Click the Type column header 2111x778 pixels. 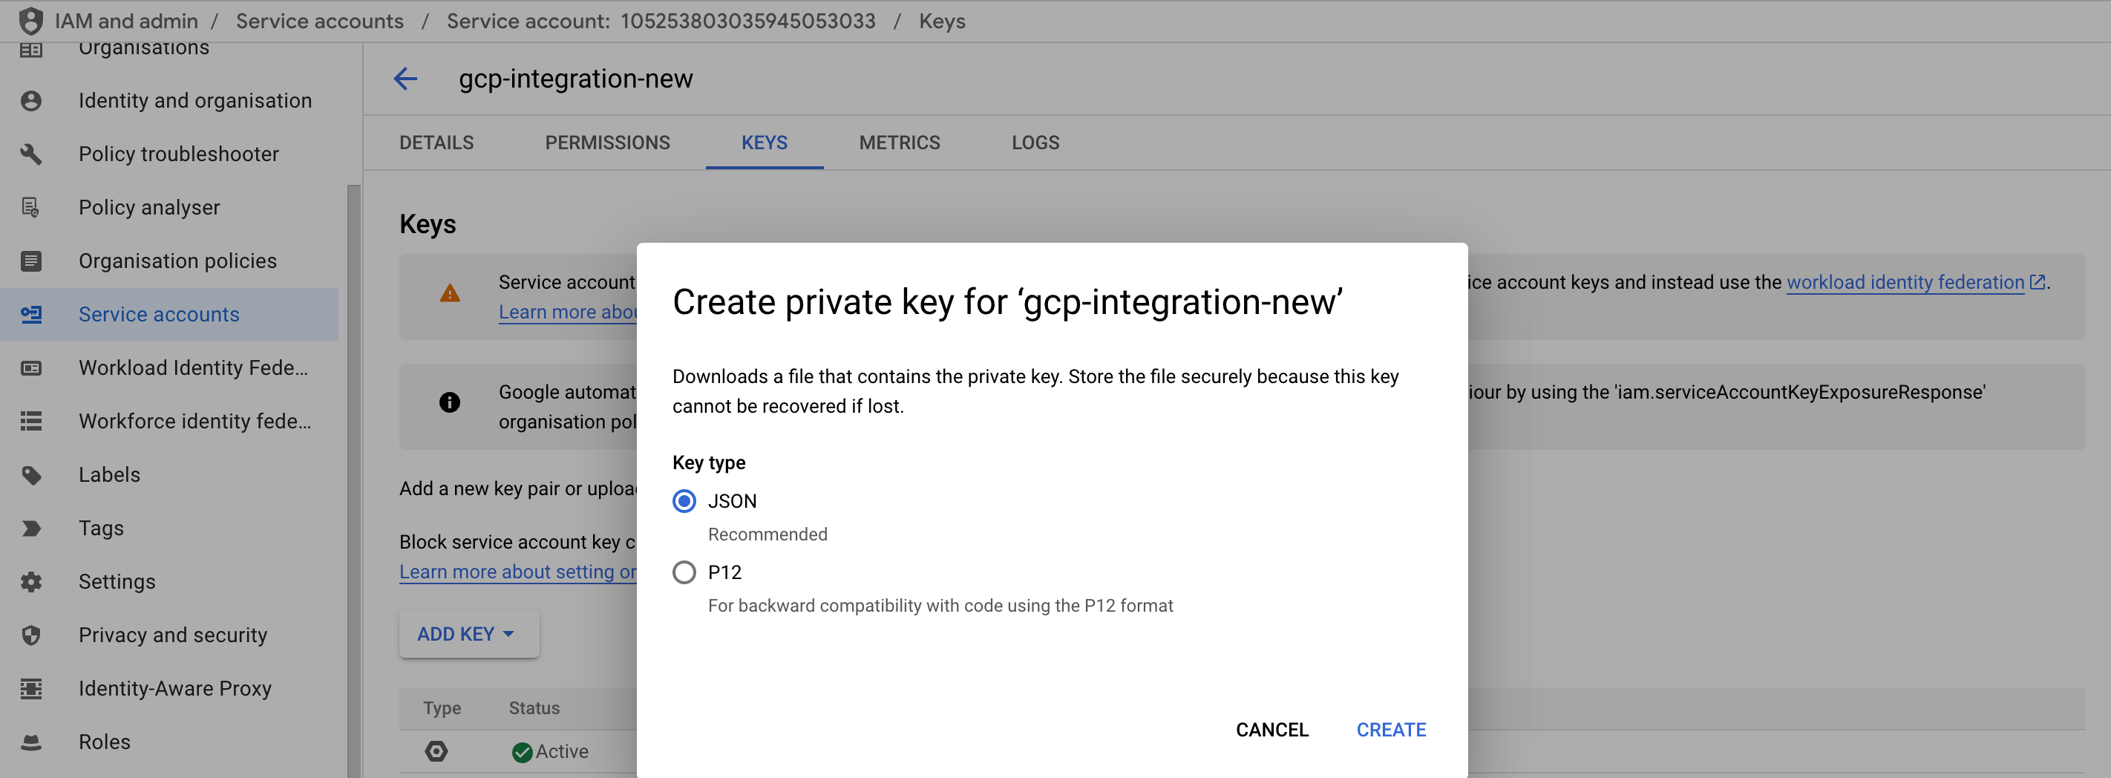tap(442, 708)
